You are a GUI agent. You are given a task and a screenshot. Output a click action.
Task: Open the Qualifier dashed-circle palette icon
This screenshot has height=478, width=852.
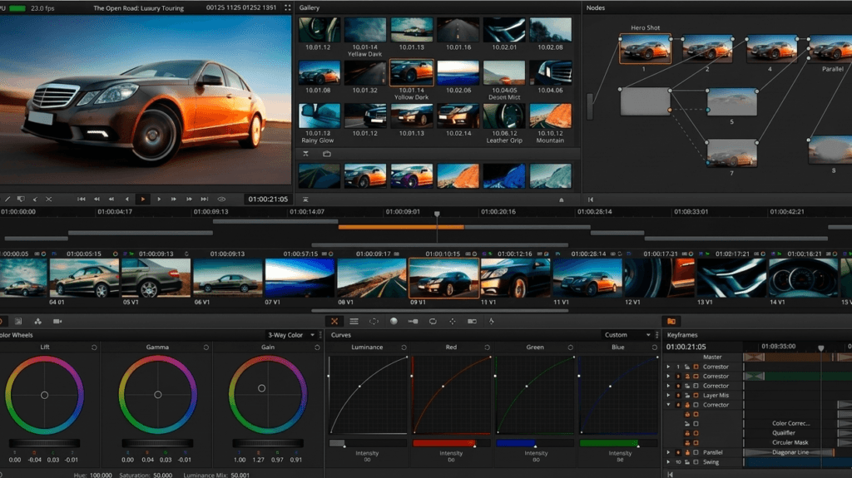click(374, 322)
